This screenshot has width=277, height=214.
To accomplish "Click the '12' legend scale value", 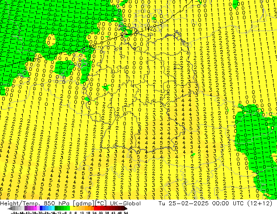I will tap(82, 213).
